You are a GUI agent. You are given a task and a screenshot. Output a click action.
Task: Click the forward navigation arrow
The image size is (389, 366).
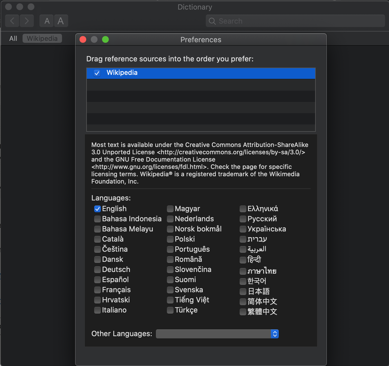point(27,21)
